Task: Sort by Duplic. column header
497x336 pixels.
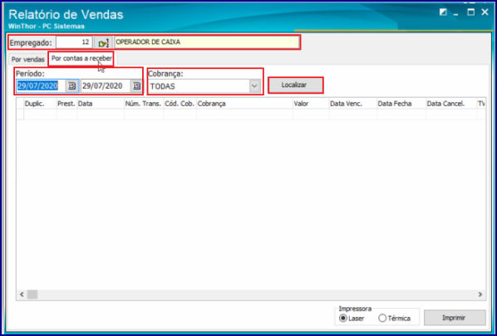Action: (40, 104)
